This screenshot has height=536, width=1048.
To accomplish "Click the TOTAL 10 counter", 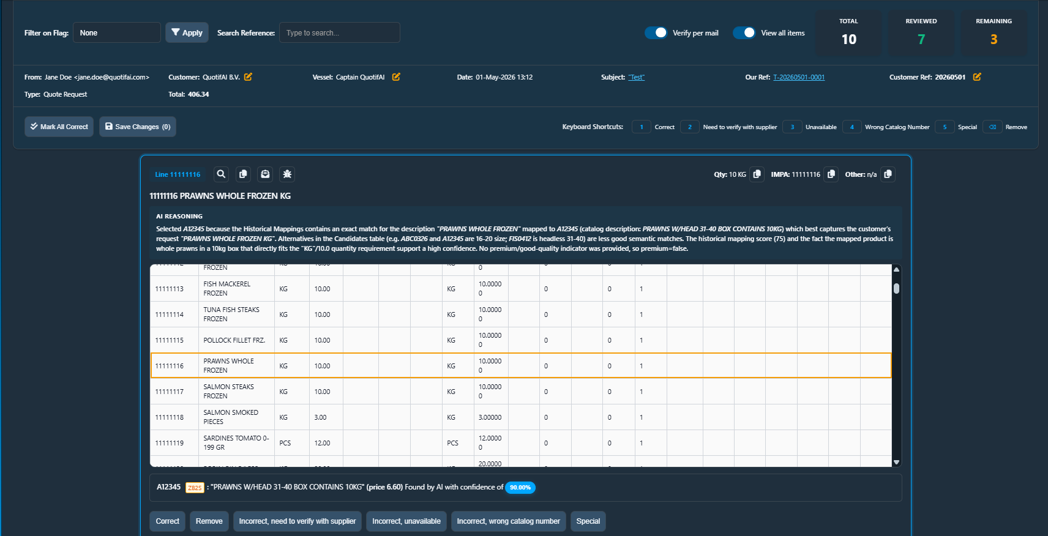I will (x=848, y=33).
